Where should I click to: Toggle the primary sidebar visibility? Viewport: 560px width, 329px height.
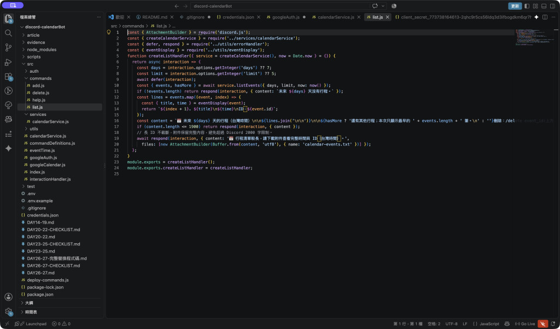pyautogui.click(x=527, y=6)
